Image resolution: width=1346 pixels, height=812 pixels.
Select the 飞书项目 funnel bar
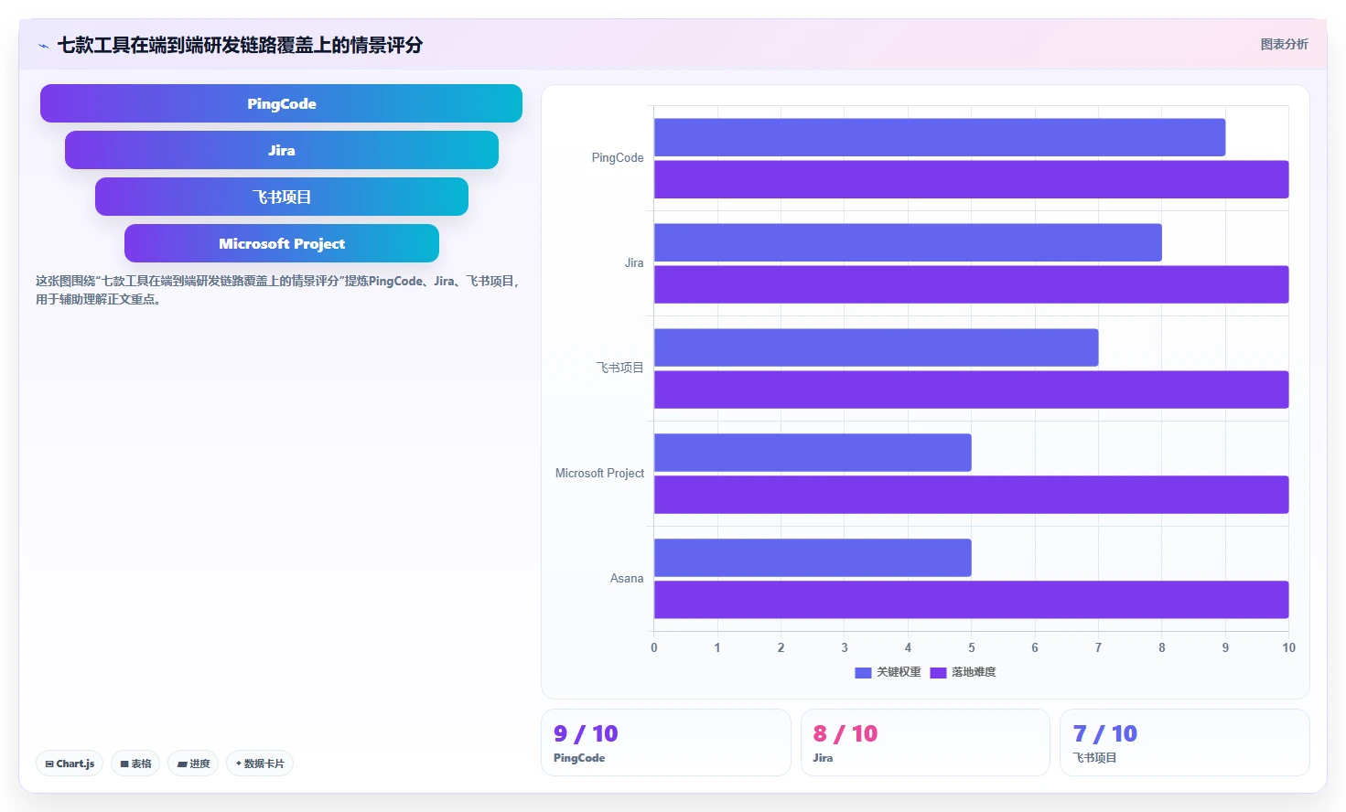click(x=282, y=197)
